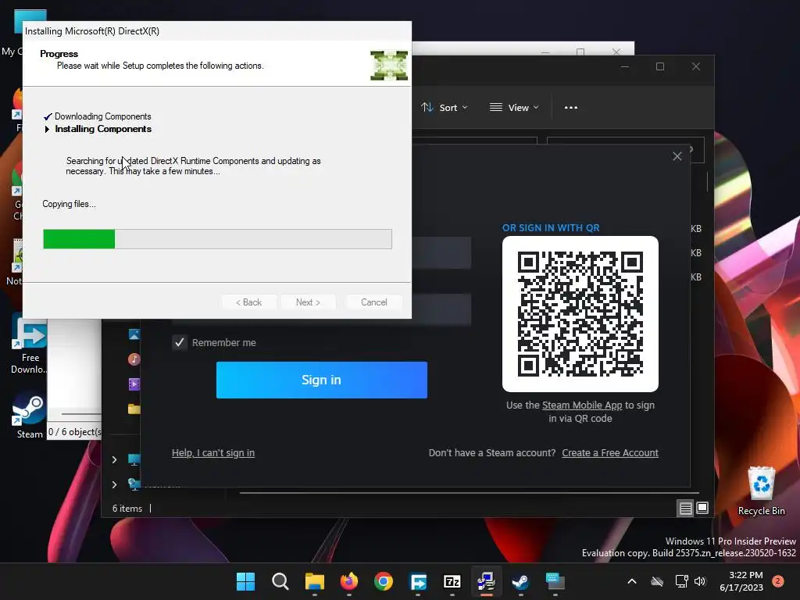Click the 0 / 6 object(s) status text
The height and width of the screenshot is (600, 800).
74,431
